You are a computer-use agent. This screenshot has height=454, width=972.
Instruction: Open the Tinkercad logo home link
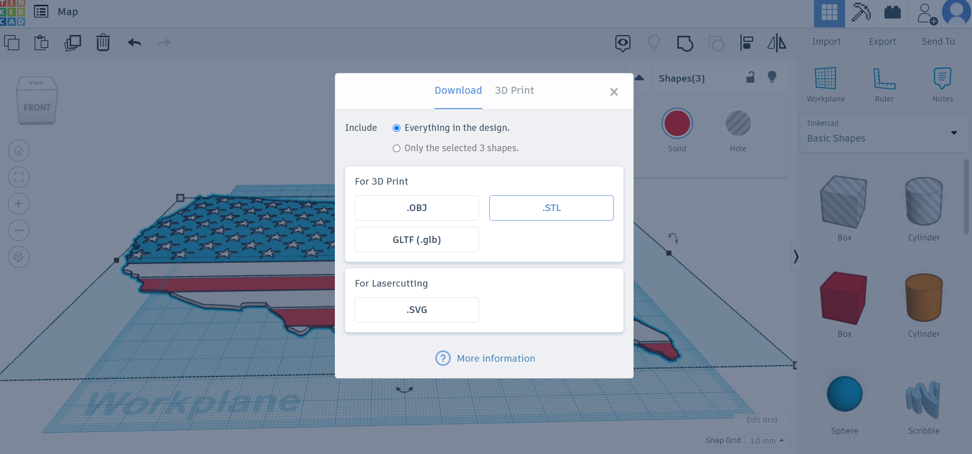(13, 13)
